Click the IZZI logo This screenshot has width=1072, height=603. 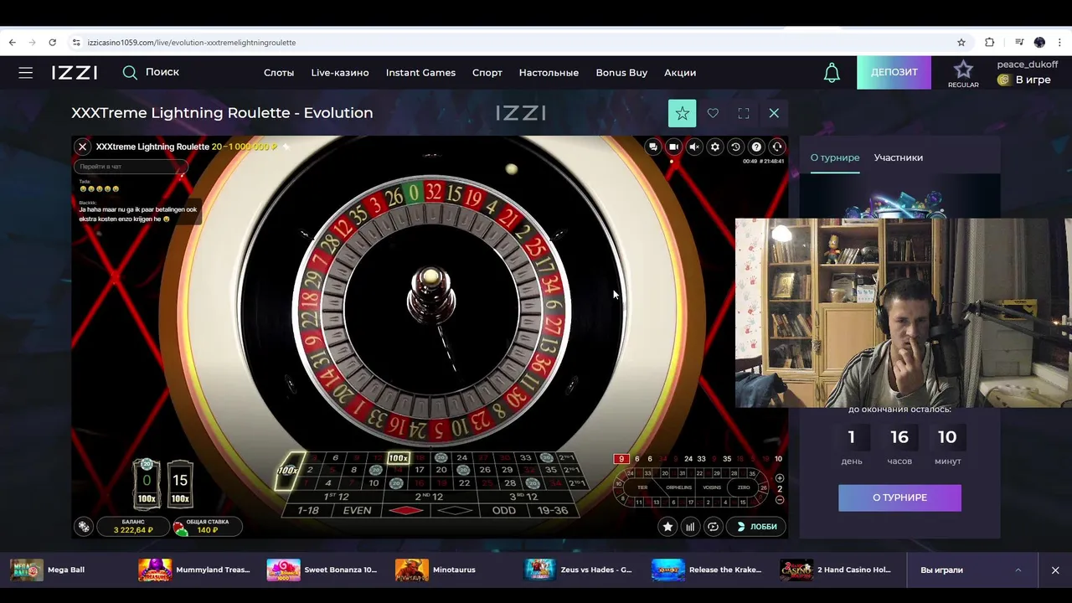click(75, 73)
